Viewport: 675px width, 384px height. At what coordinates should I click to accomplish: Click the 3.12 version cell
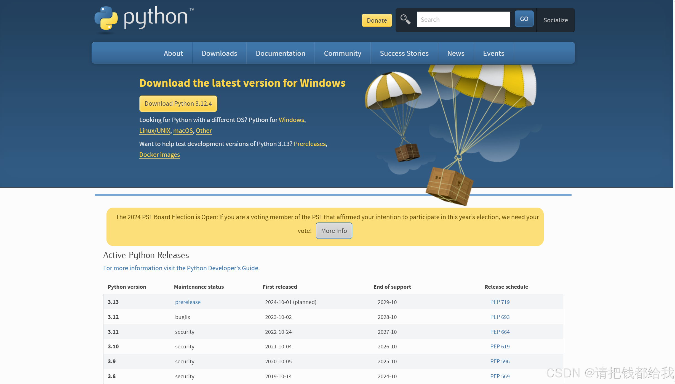(113, 317)
